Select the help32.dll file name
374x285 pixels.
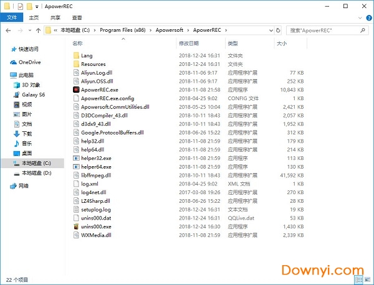[x=92, y=141]
